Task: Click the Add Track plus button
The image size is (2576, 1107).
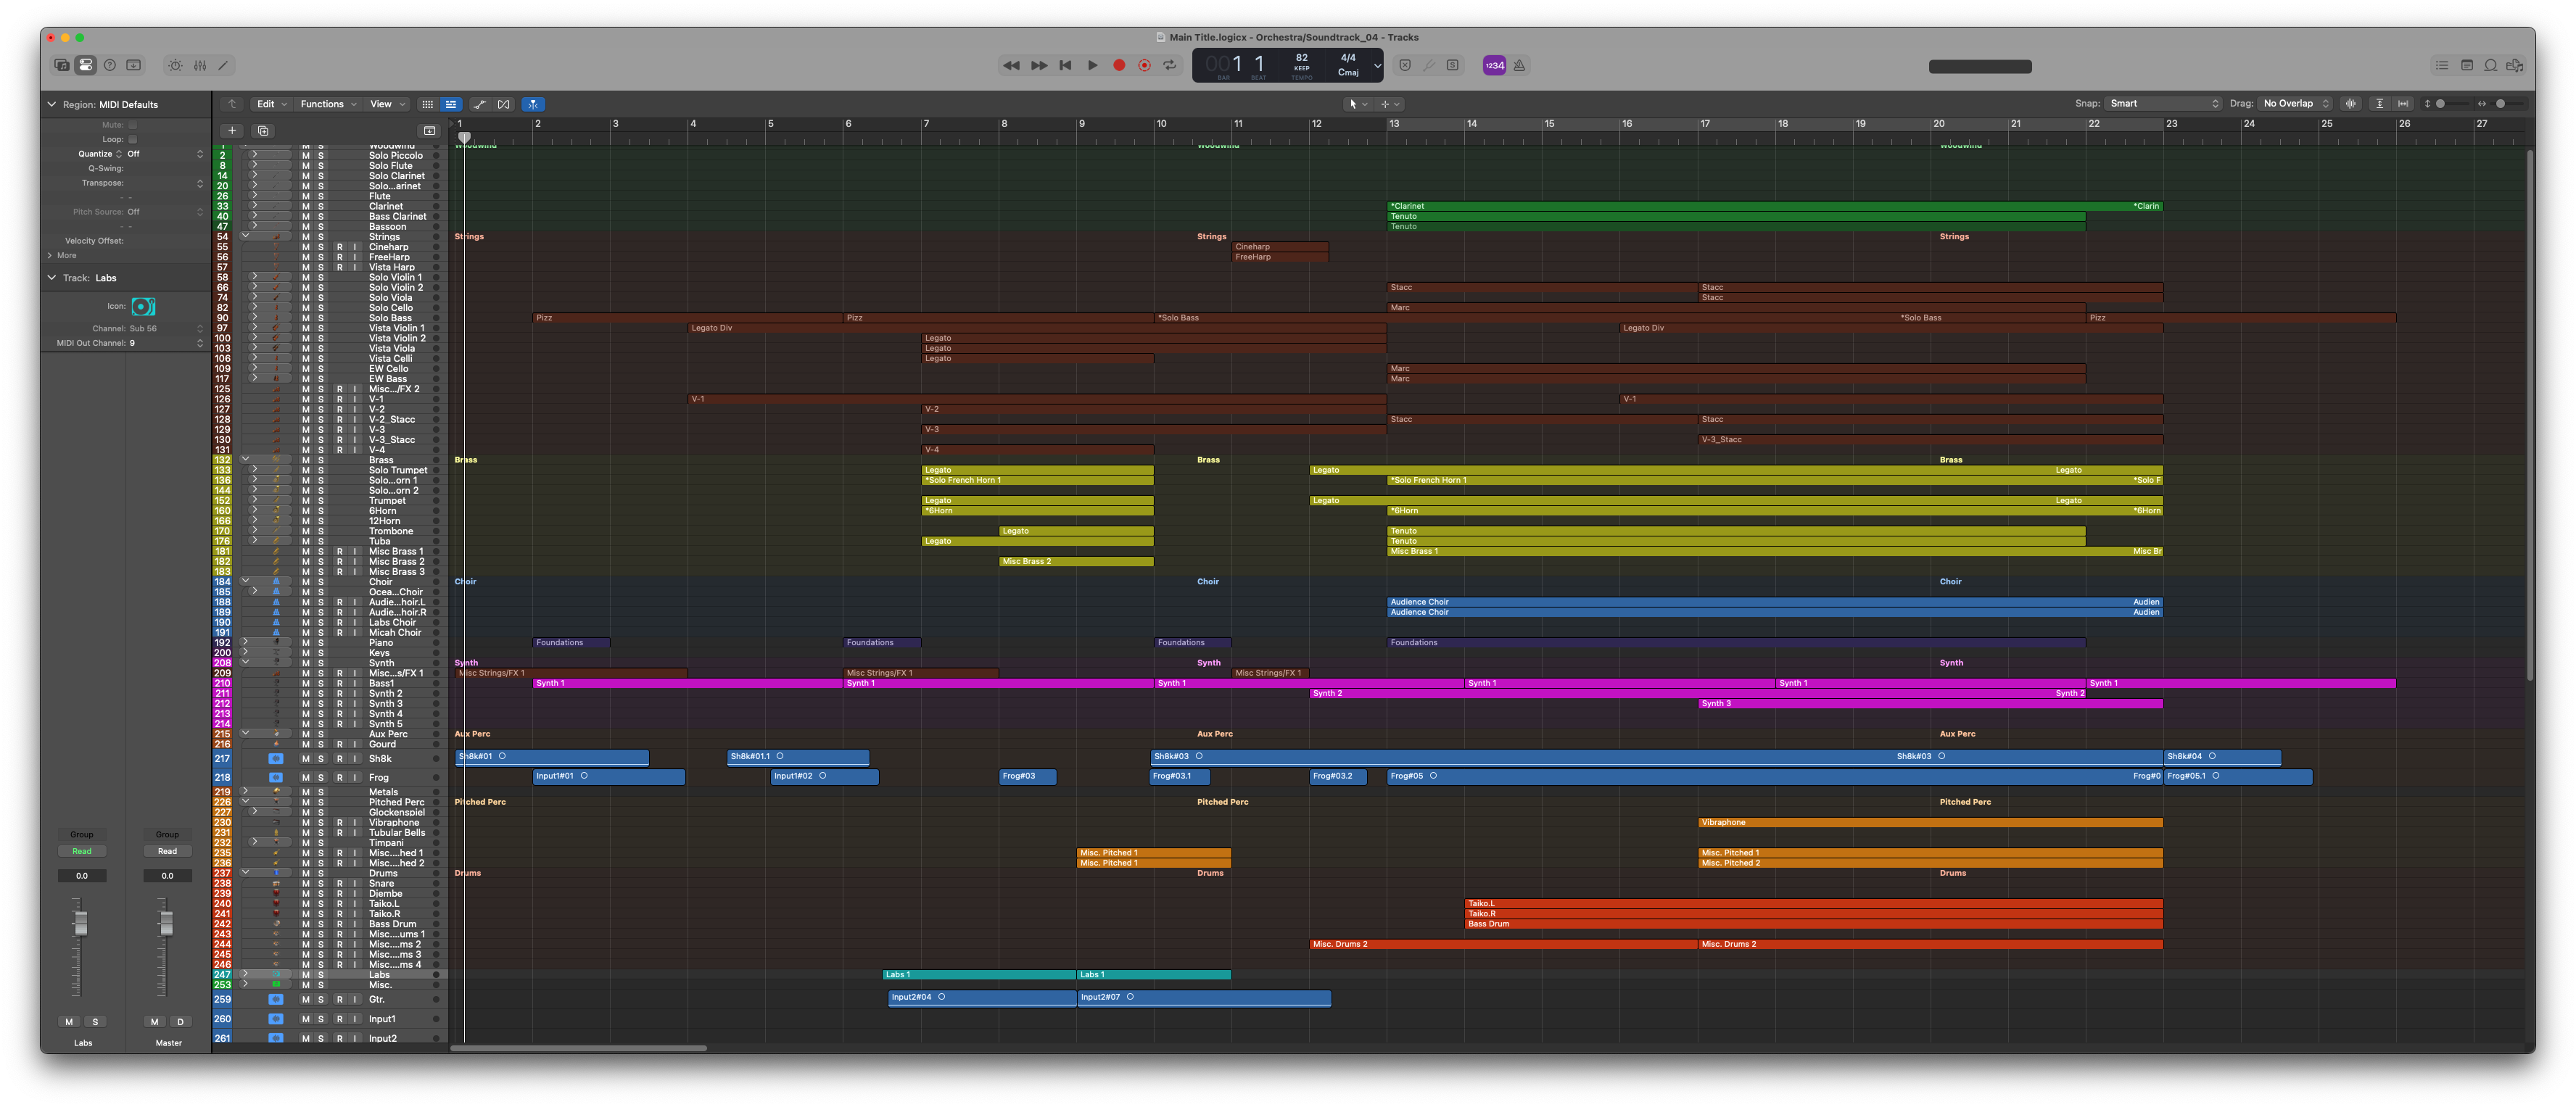Action: pyautogui.click(x=232, y=131)
